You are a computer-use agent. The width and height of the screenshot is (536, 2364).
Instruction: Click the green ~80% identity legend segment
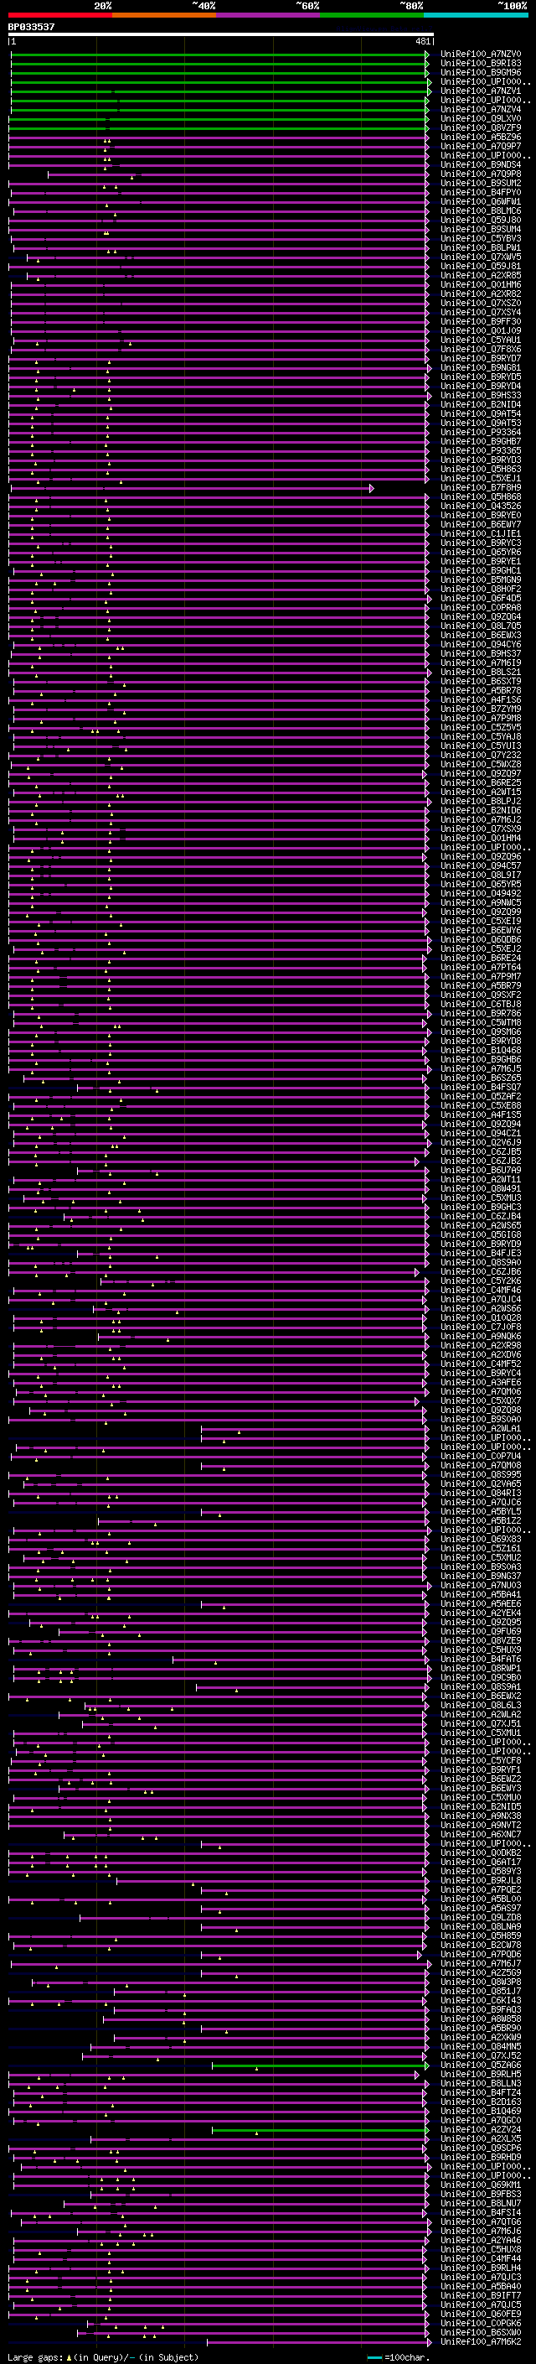[x=372, y=16]
